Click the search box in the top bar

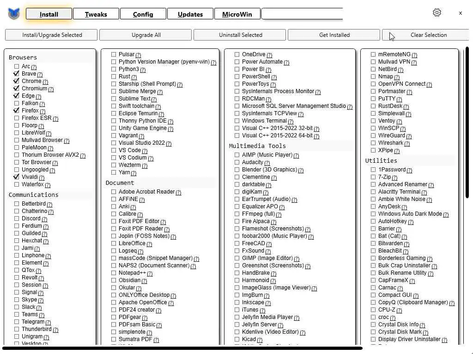pyautogui.click(x=302, y=14)
